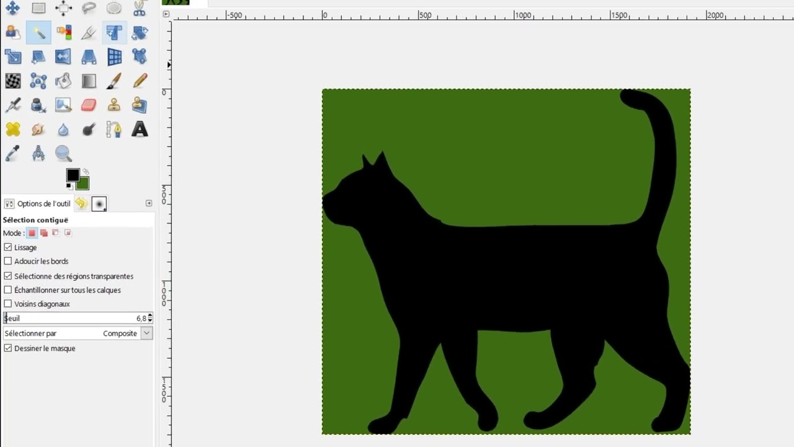Uncheck the Lissage checkbox
794x447 pixels.
8,247
